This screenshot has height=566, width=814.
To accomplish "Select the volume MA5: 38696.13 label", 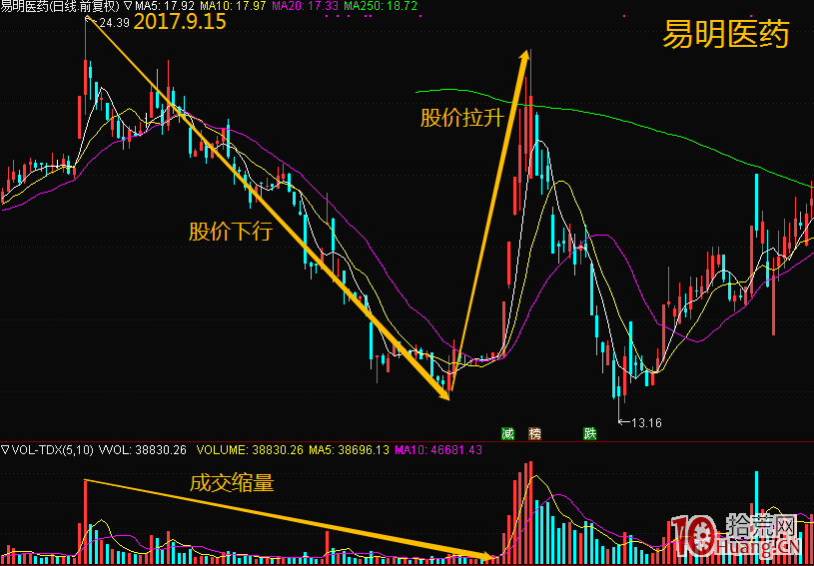I will tap(349, 450).
